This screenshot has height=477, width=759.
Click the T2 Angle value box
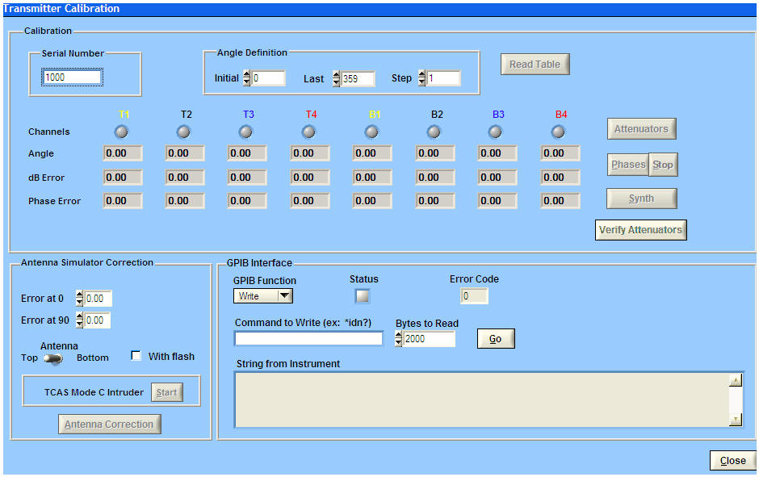pyautogui.click(x=185, y=153)
